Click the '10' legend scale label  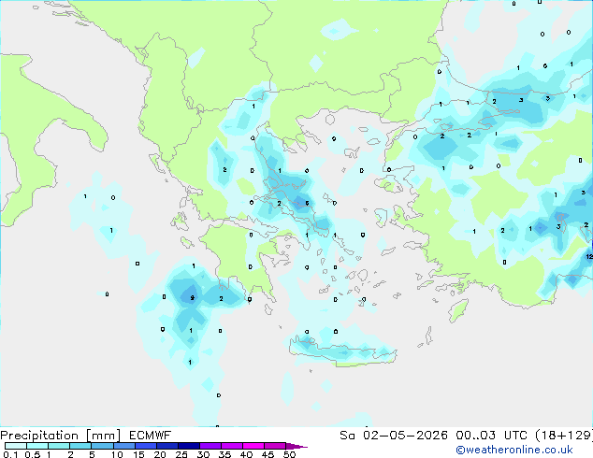(117, 454)
